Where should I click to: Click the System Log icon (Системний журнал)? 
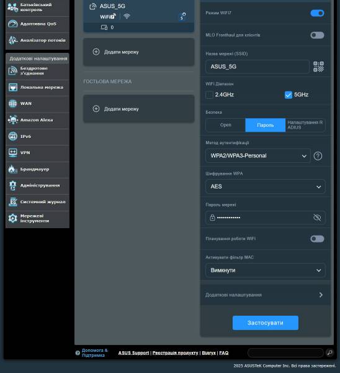(13, 201)
